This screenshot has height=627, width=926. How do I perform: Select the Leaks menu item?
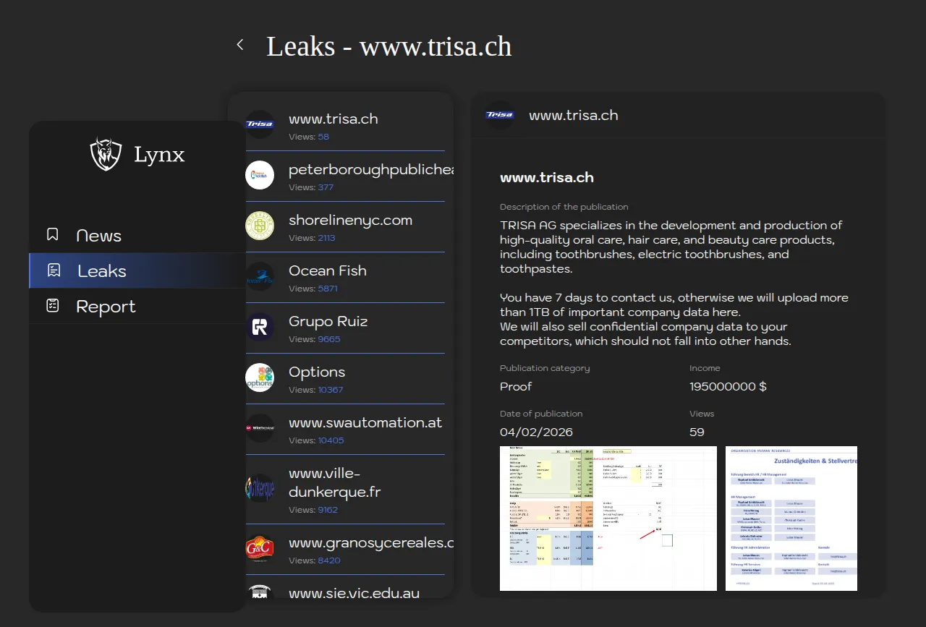pyautogui.click(x=102, y=271)
